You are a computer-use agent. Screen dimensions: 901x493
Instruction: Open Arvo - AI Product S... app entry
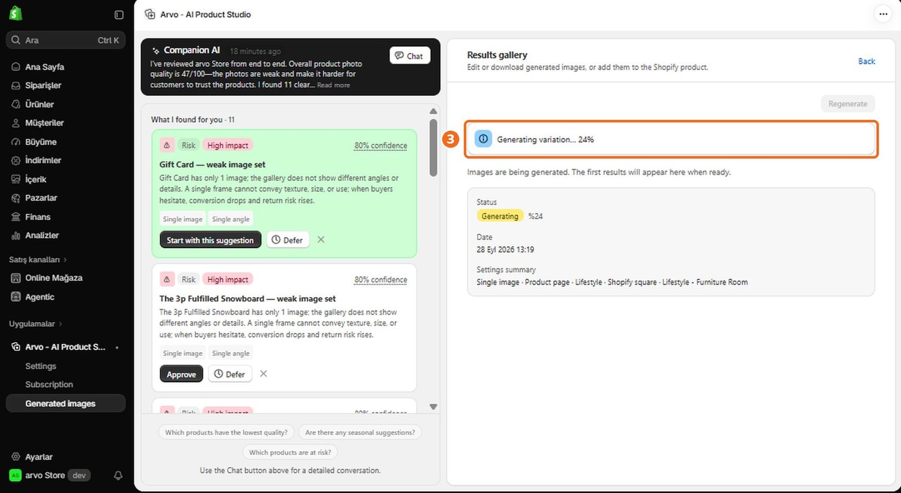65,347
